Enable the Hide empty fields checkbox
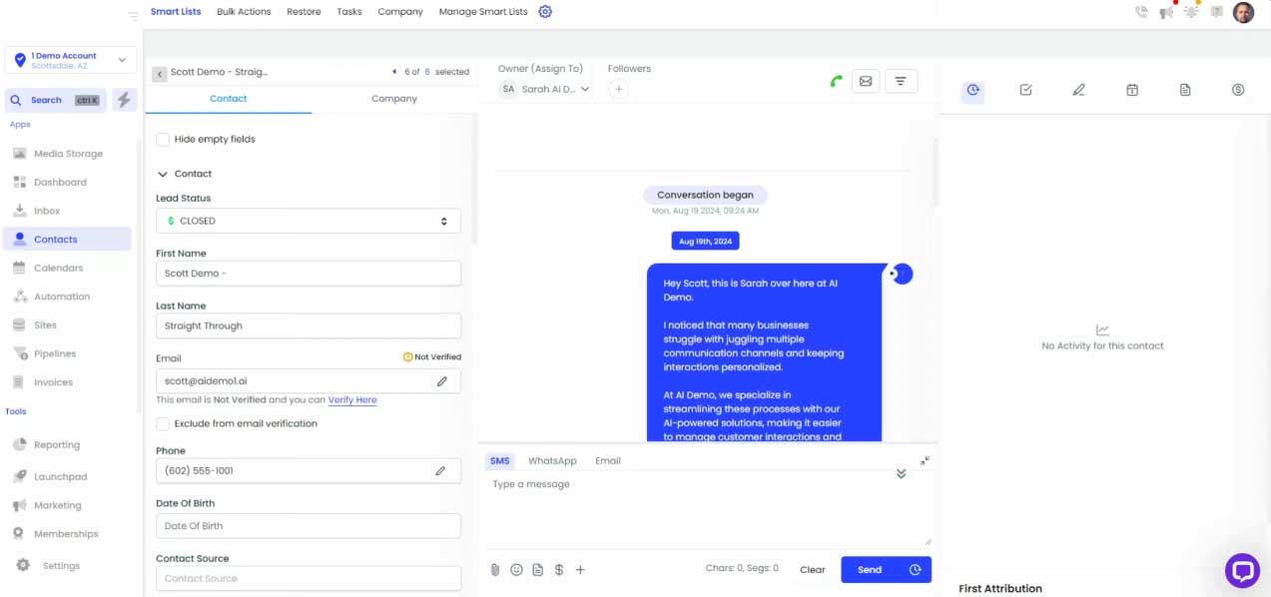Viewport: 1271px width, 597px height. (163, 139)
